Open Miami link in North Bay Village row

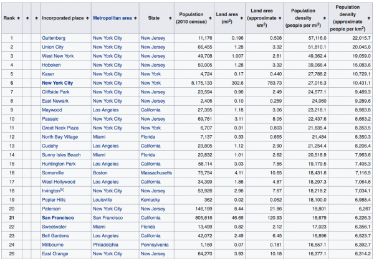click(99, 137)
